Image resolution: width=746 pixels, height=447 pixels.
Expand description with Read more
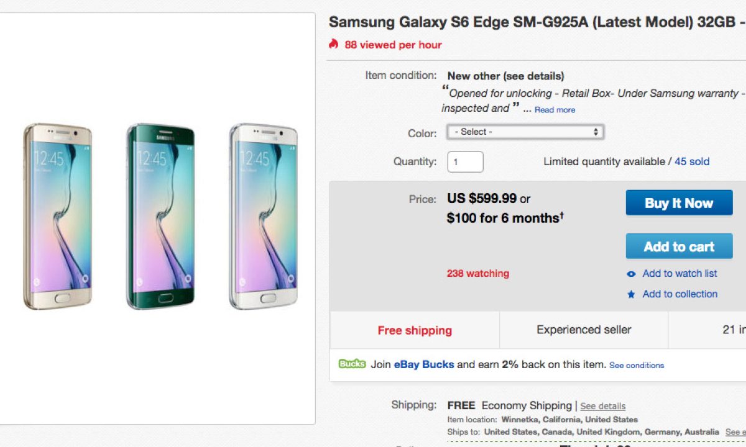[x=555, y=110]
